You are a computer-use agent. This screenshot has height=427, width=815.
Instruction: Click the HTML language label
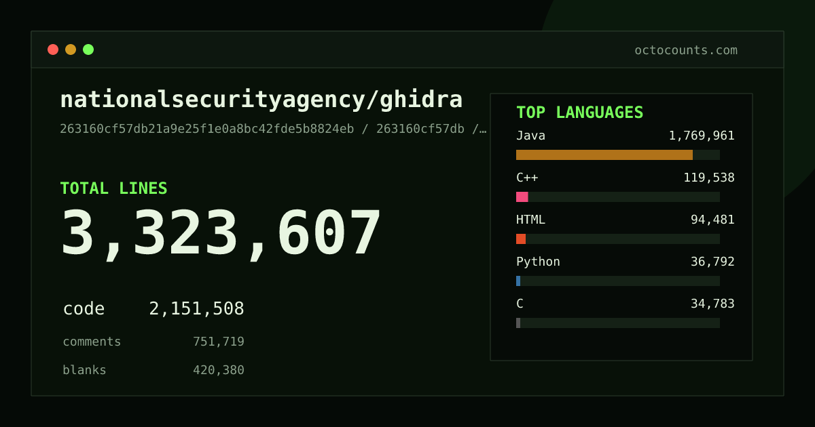coord(530,220)
